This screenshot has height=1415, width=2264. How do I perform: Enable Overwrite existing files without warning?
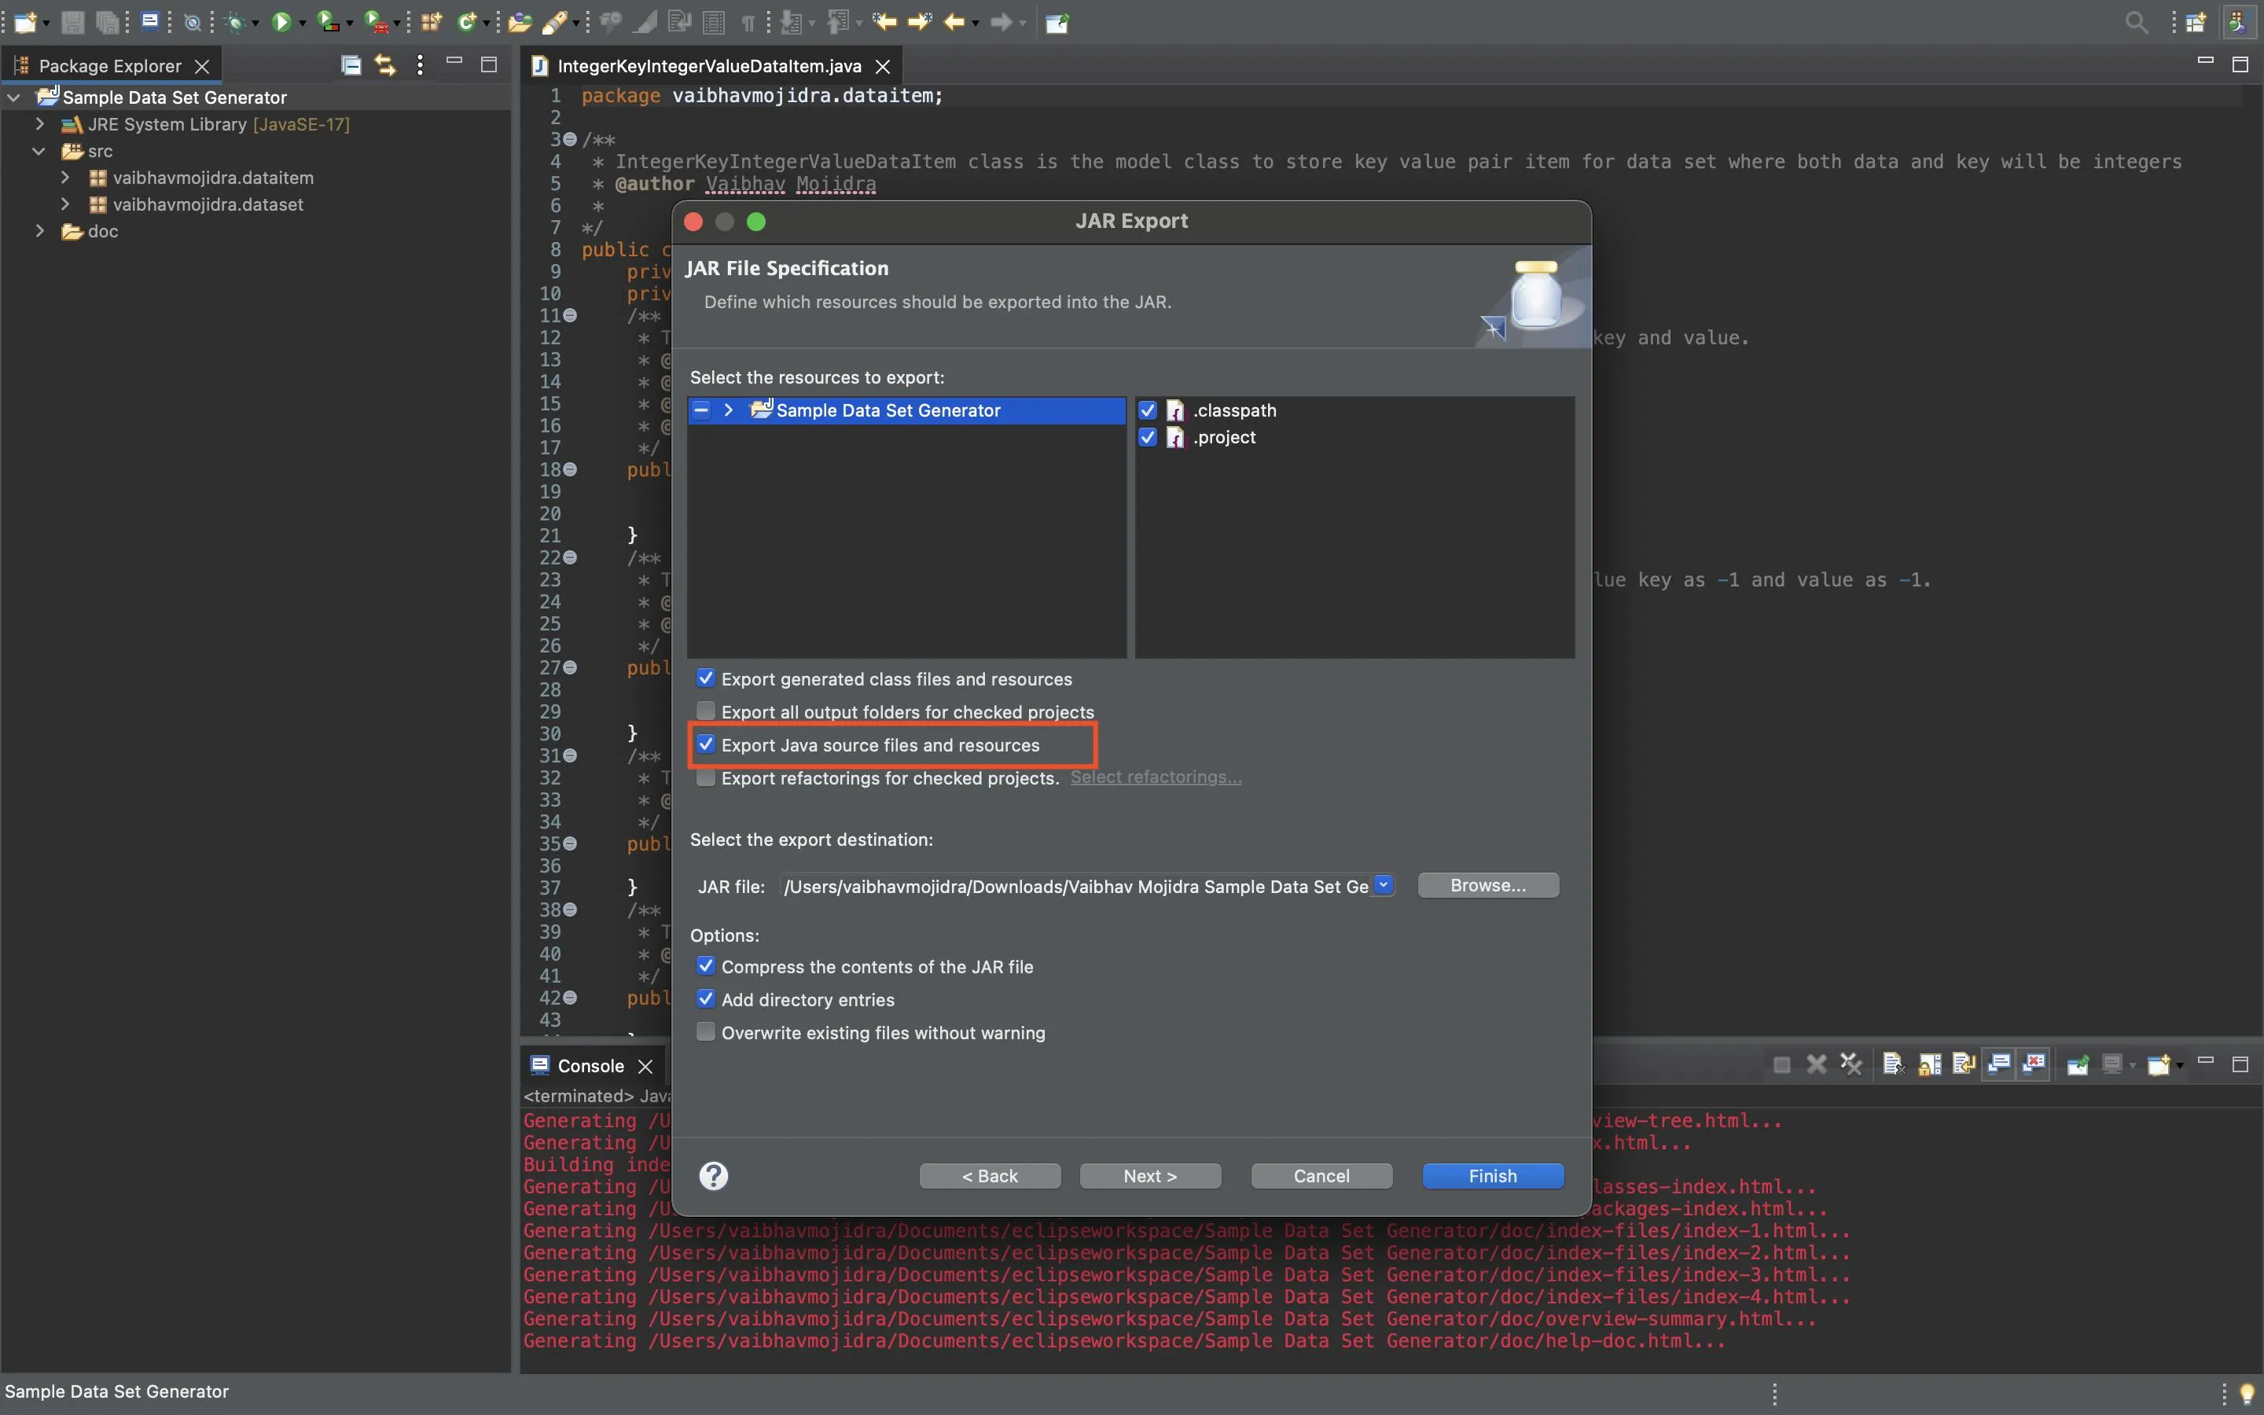tap(707, 1032)
